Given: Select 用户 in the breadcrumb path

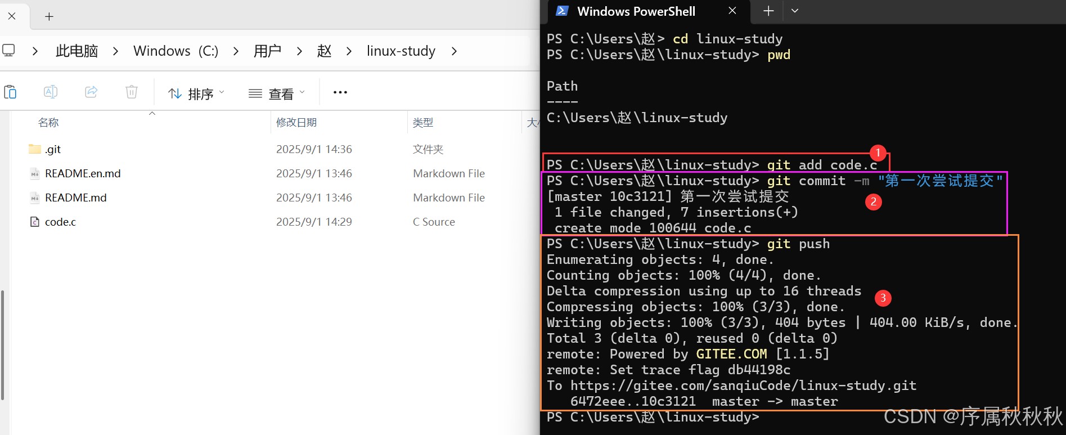Looking at the screenshot, I should point(267,51).
